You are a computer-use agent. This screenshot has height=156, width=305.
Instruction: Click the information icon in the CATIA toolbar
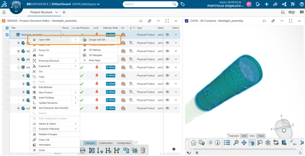[x=217, y=143]
